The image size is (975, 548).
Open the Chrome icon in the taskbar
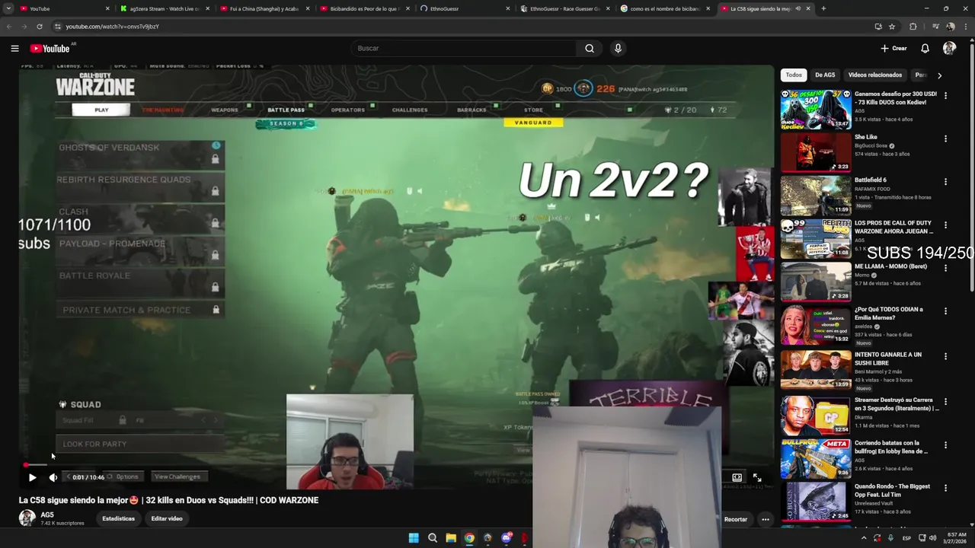pos(469,538)
